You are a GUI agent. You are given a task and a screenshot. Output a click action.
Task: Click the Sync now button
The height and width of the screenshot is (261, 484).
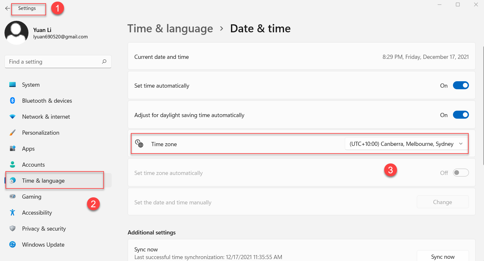(x=443, y=257)
